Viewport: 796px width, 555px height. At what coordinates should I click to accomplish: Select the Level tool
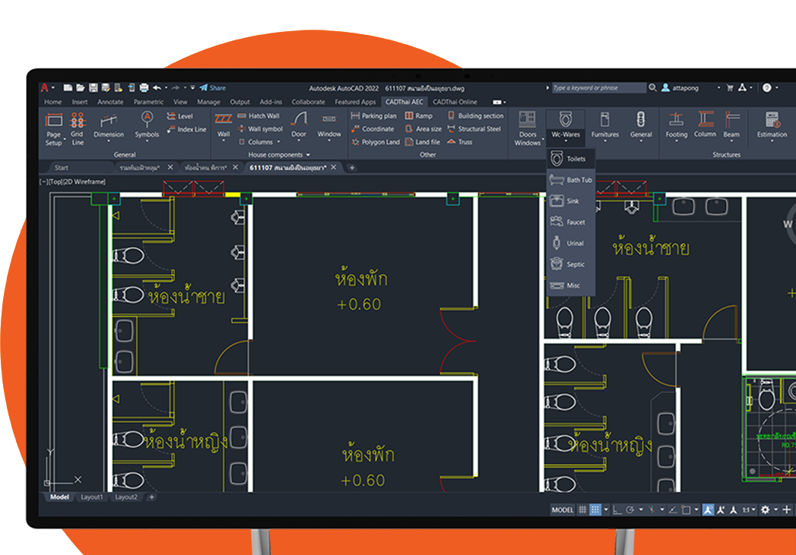179,116
